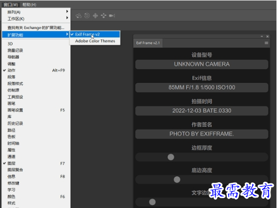The image size is (277, 208).
Task: Toggle the checked 图层 panel entry
Action: click(x=36, y=164)
